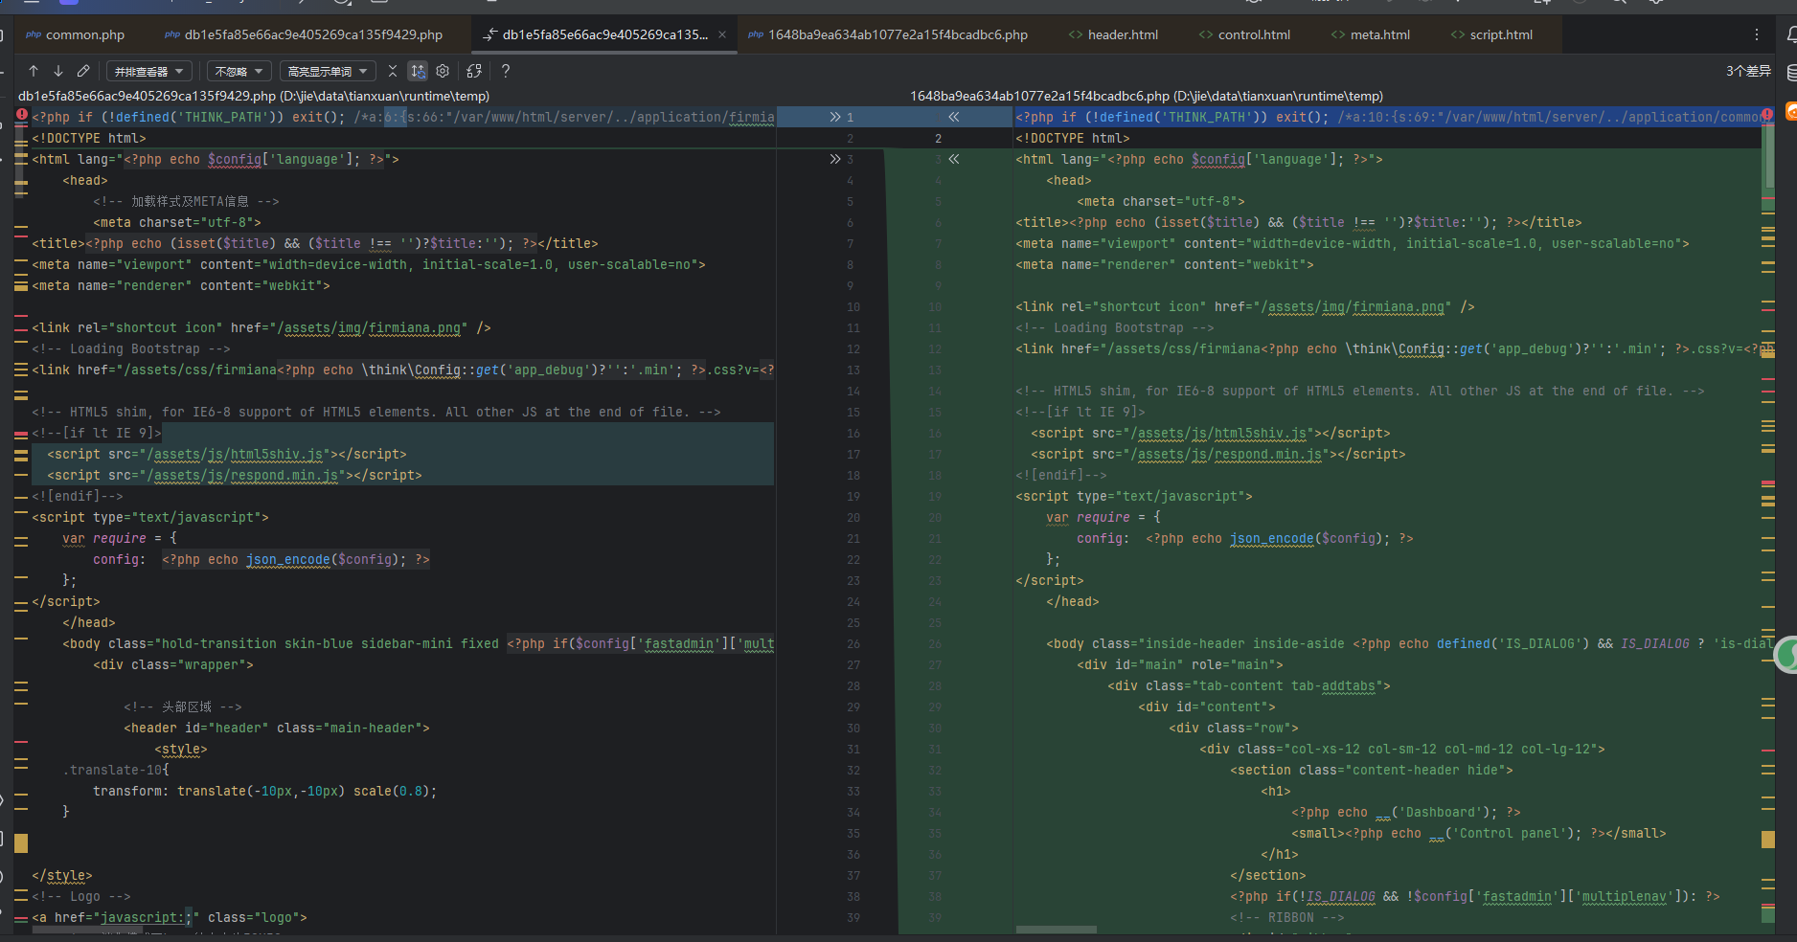Switch to 1648ba9ea634ab1077e2a15f4bcadbc6.php tab

pos(887,34)
